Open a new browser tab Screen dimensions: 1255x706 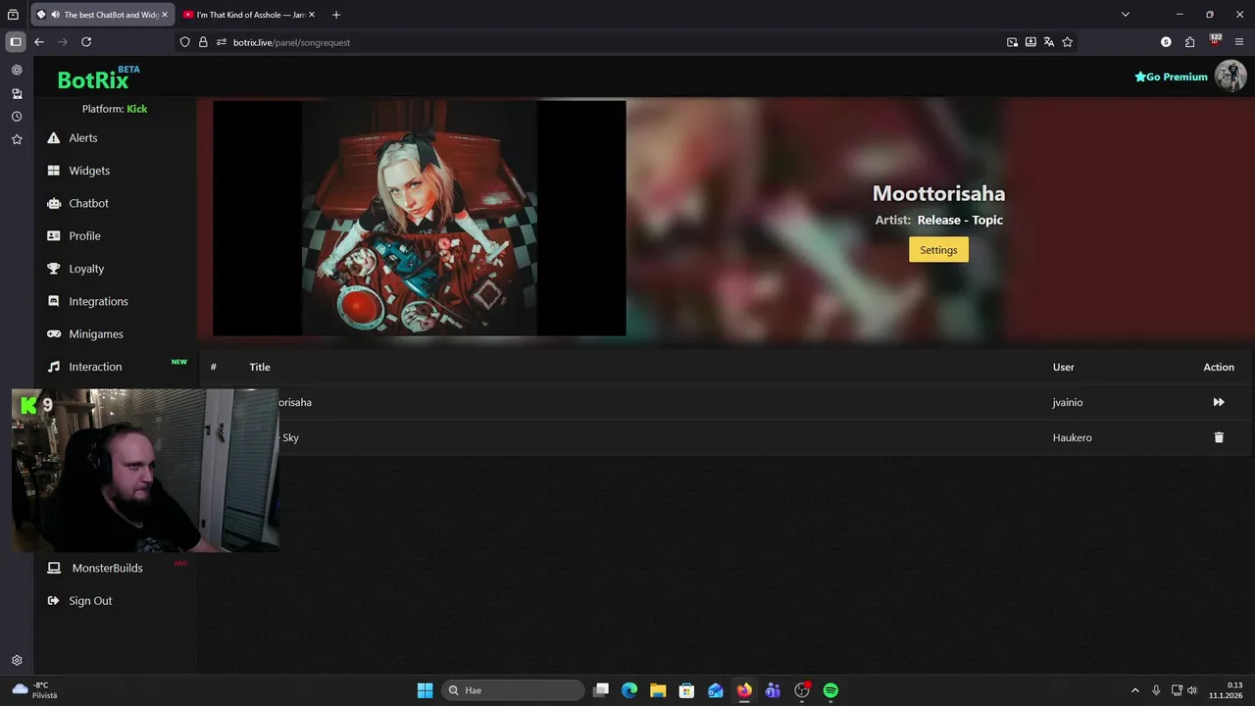tap(336, 15)
